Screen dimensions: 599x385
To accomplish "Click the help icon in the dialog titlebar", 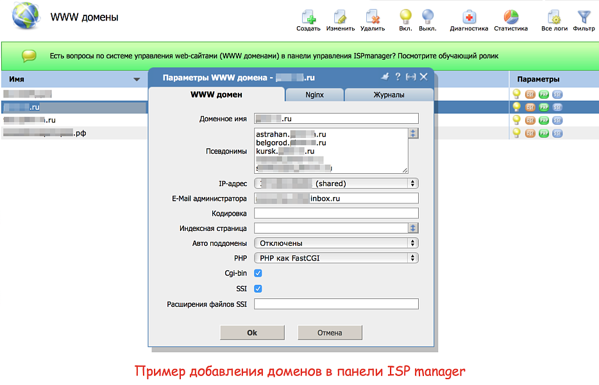I will (x=399, y=76).
